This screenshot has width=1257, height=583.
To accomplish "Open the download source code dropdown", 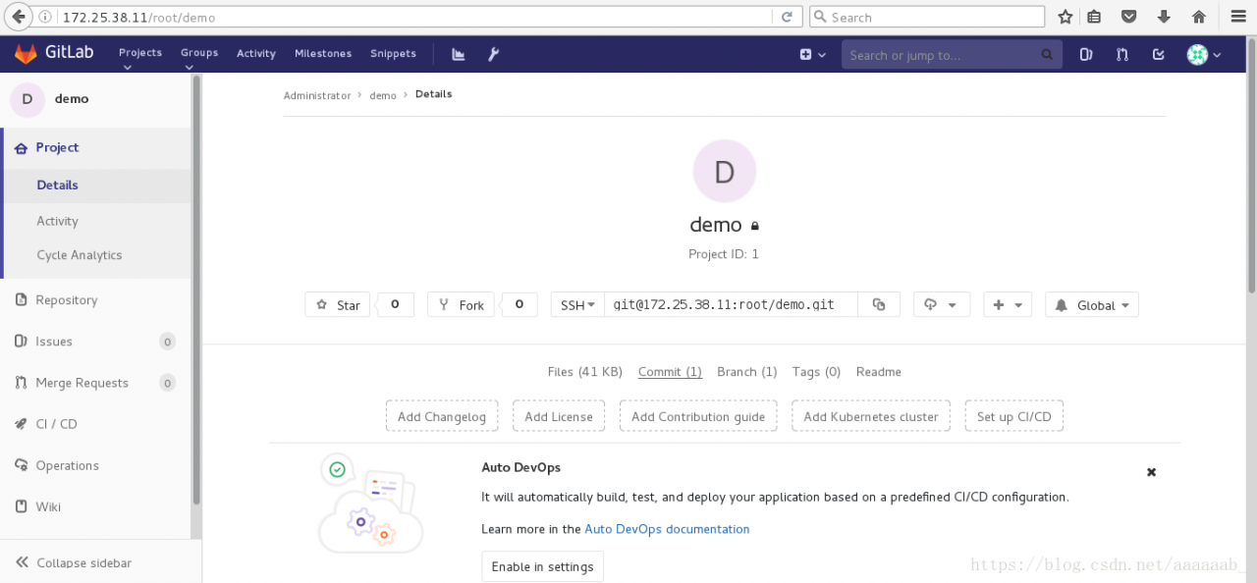I will pos(942,305).
